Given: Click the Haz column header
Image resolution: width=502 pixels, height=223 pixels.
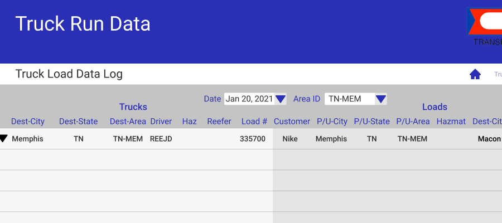Looking at the screenshot, I should [x=190, y=122].
